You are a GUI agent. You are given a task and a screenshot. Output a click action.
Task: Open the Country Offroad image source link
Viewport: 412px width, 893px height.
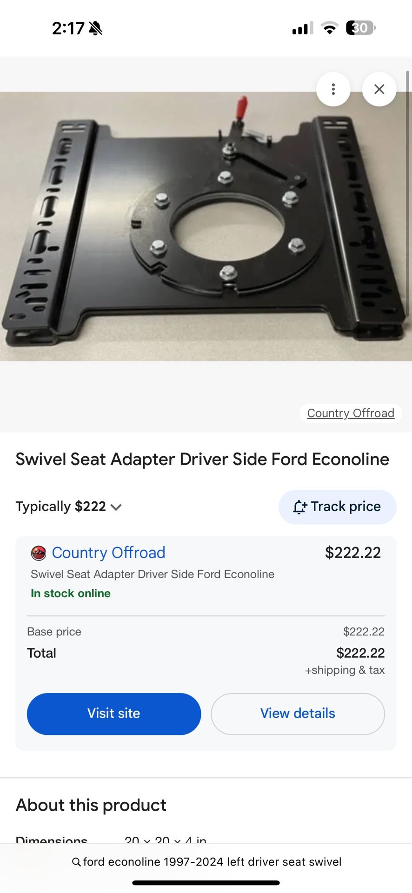click(x=351, y=413)
